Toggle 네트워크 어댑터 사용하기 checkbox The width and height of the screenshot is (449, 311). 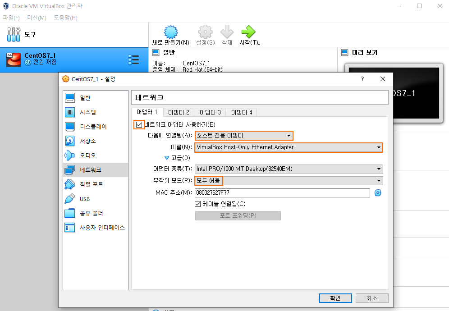[x=139, y=124]
